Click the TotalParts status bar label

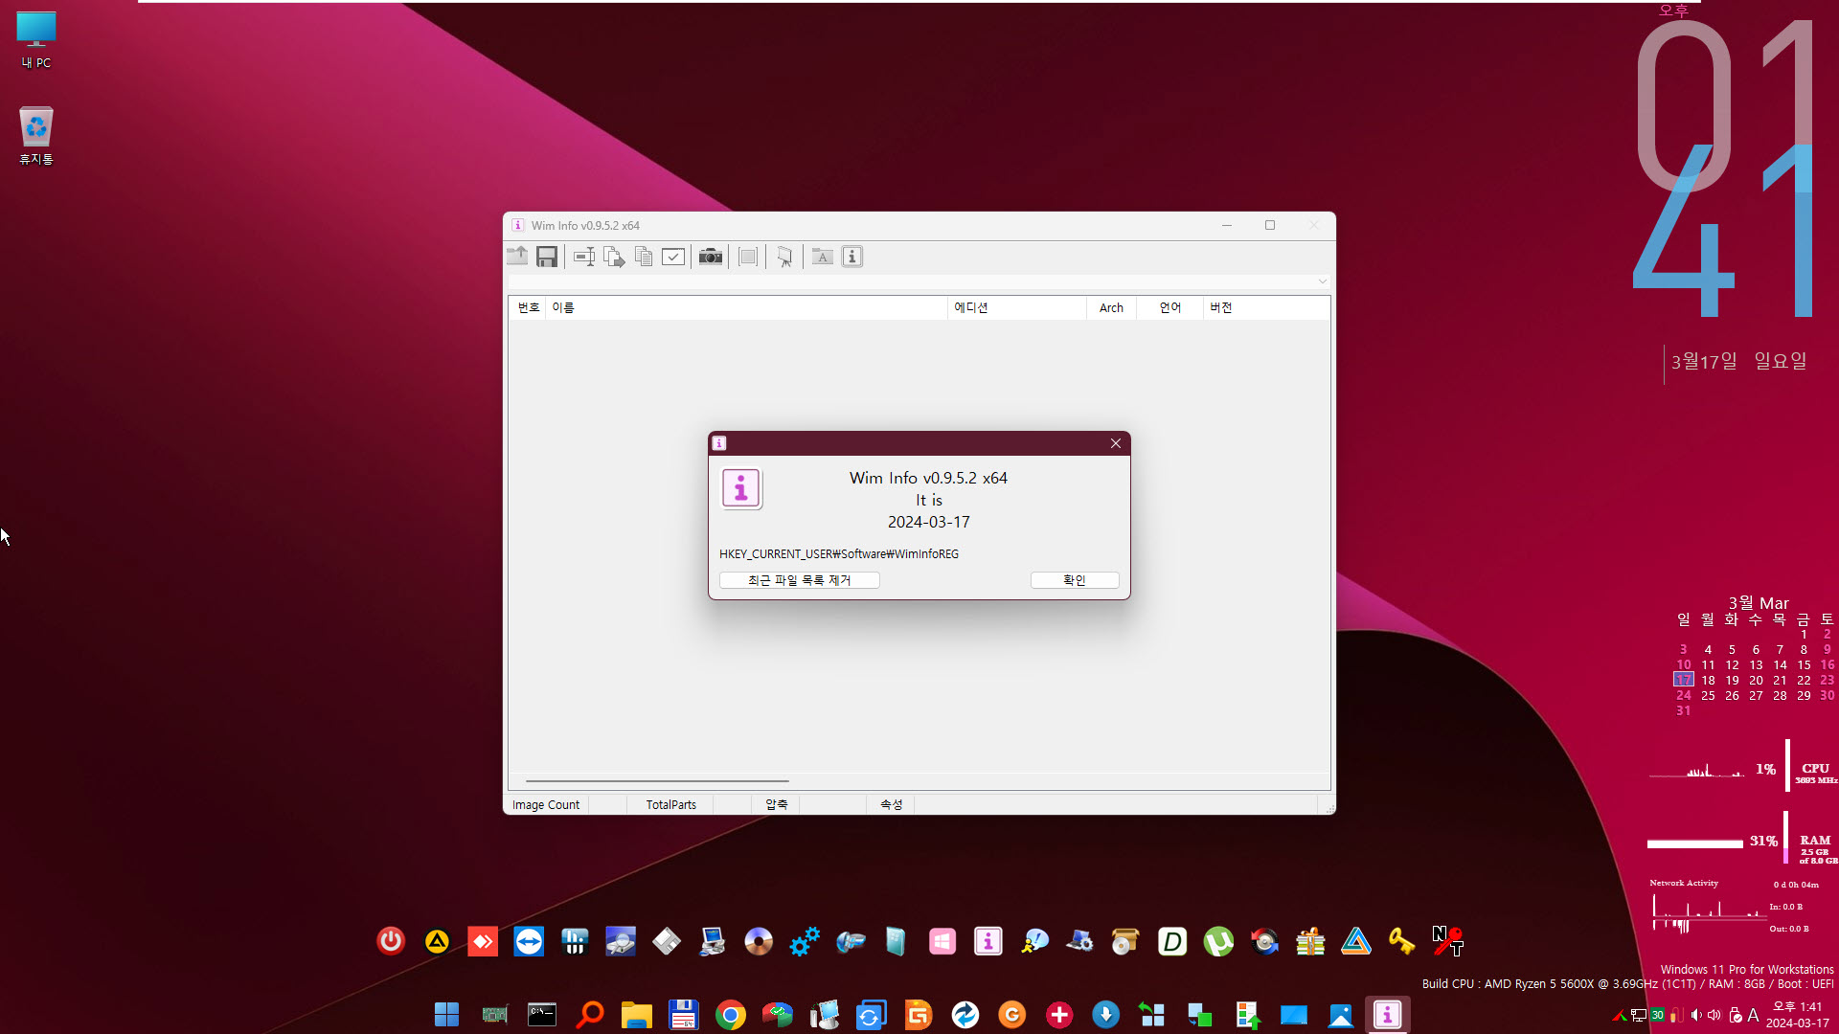(x=670, y=805)
